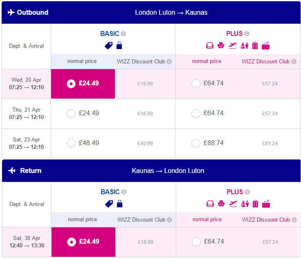The image size is (301, 258).
Task: Click the plane departure icon under outbound PLUS
Action: [x=232, y=46]
